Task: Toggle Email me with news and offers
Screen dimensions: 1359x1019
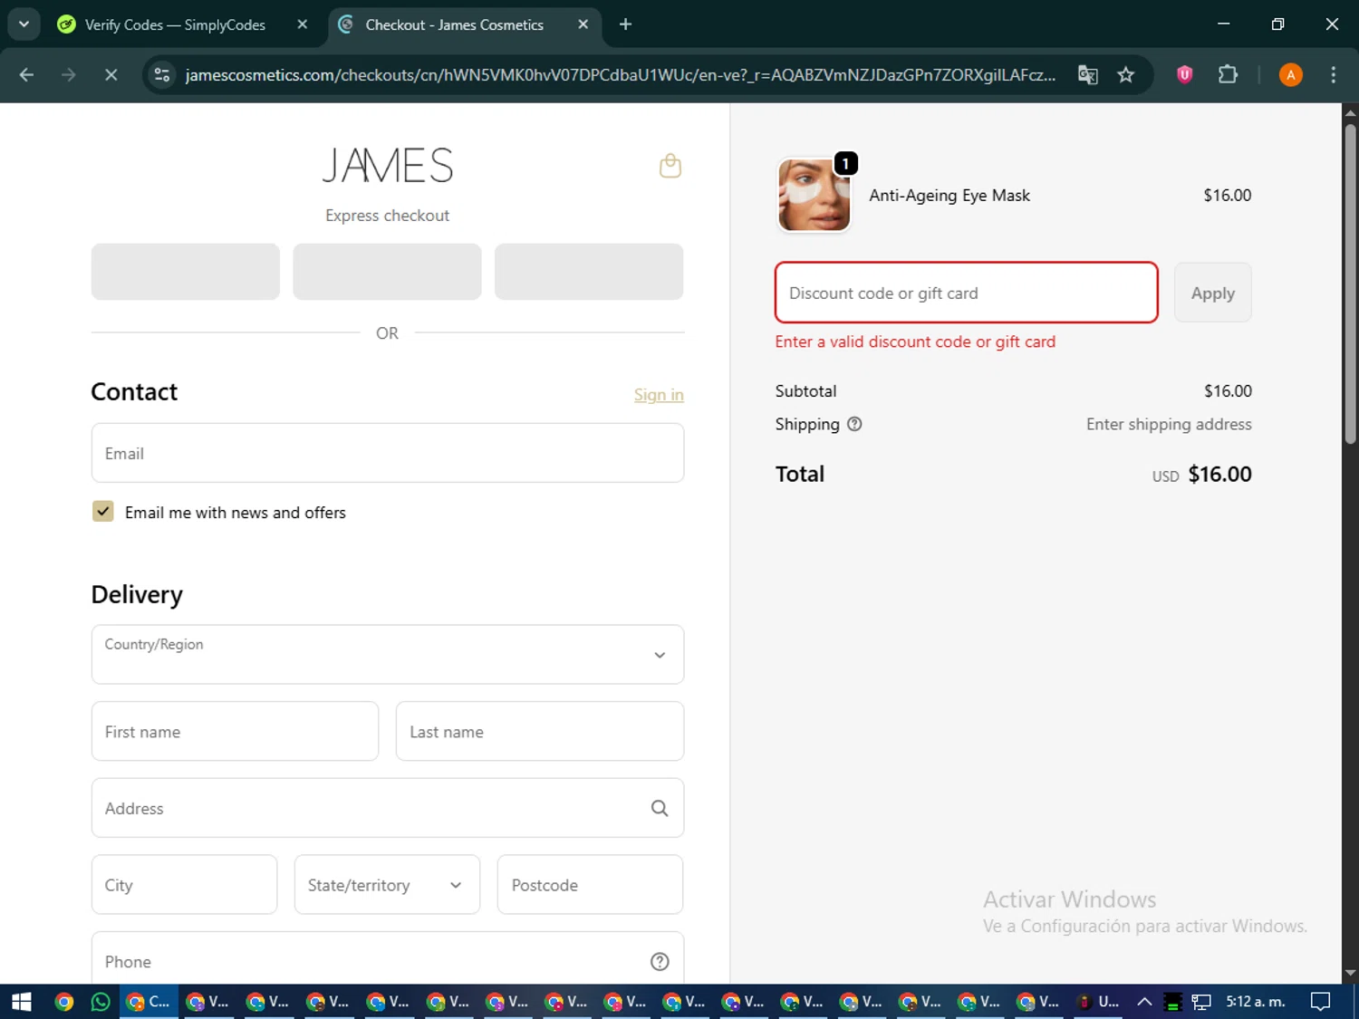Action: tap(103, 512)
